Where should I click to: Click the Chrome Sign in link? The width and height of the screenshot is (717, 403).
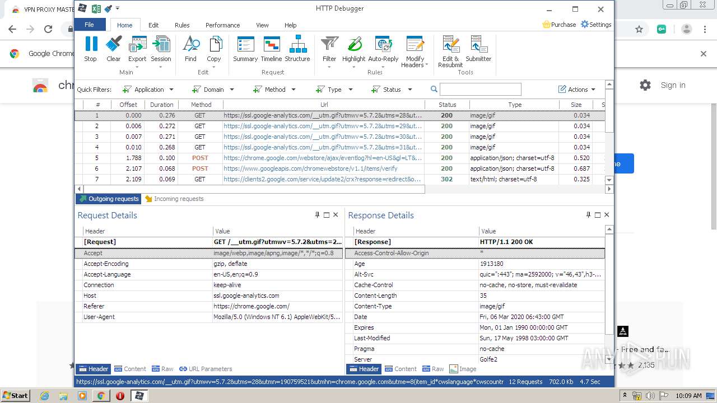tap(673, 85)
